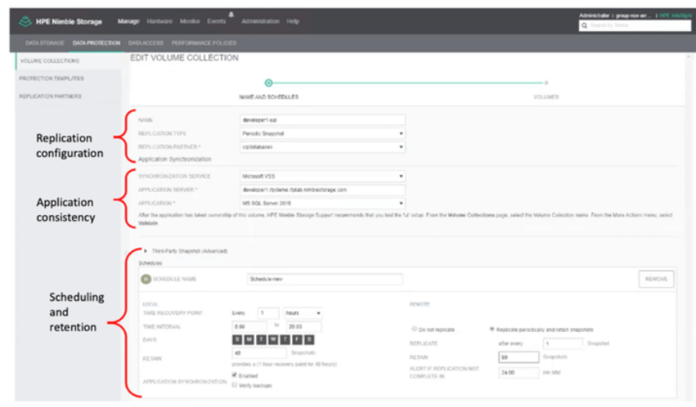The height and width of the screenshot is (407, 696).
Task: Open the hours unit dropdown
Action: coord(303,313)
